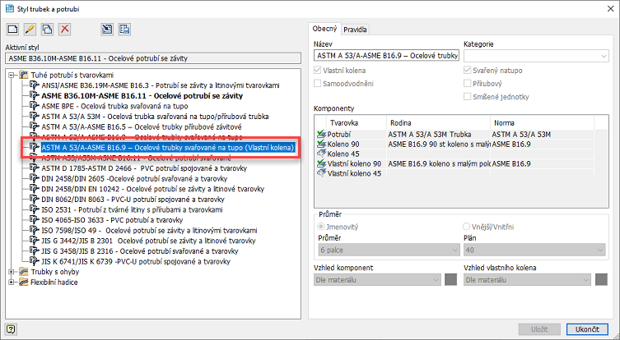The image size is (620, 340).
Task: Click the Tvarovka column header
Action: (x=357, y=123)
